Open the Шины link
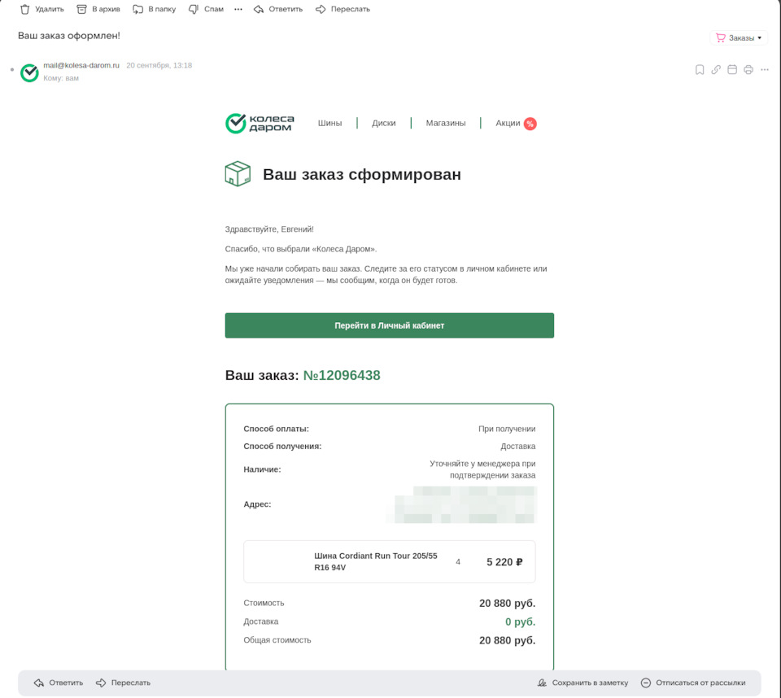781x698 pixels. coord(329,123)
